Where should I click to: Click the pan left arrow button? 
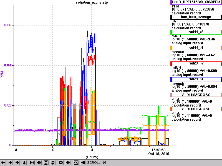tap(3, 163)
